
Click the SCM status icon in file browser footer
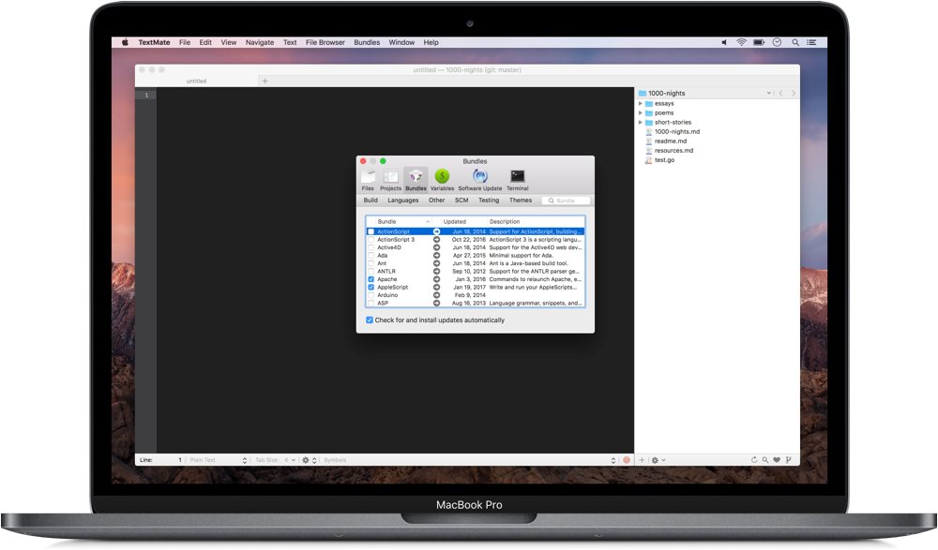coord(789,460)
